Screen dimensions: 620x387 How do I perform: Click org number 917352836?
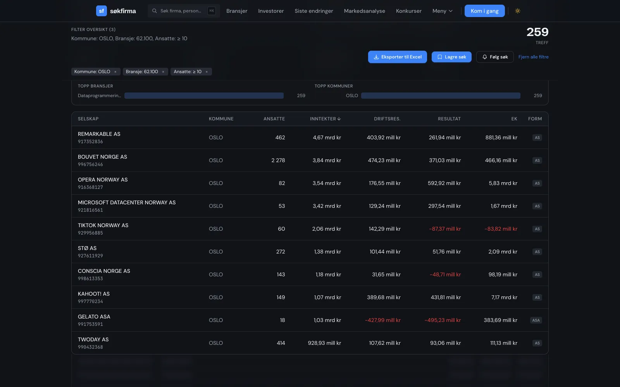(x=90, y=142)
